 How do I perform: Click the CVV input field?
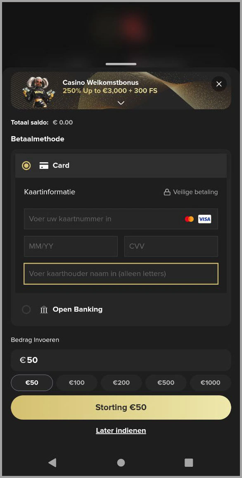[171, 246]
